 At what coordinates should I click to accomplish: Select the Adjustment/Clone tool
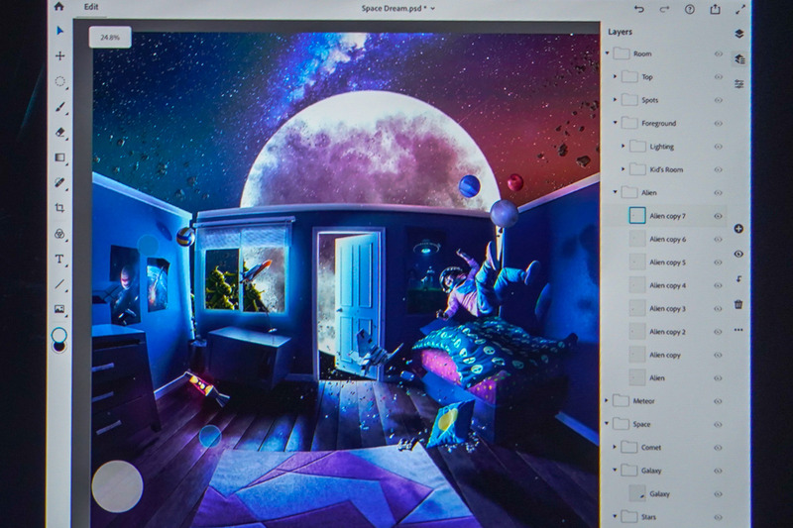[x=59, y=234]
